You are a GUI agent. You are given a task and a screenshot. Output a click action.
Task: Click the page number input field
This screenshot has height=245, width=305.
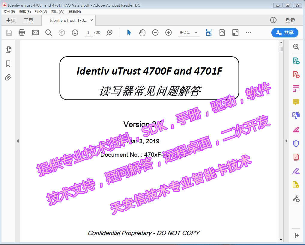tap(88, 33)
